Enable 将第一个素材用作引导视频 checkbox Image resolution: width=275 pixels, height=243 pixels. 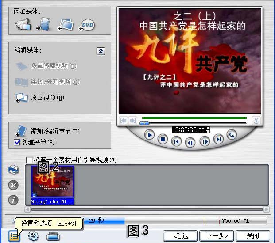(x=29, y=159)
